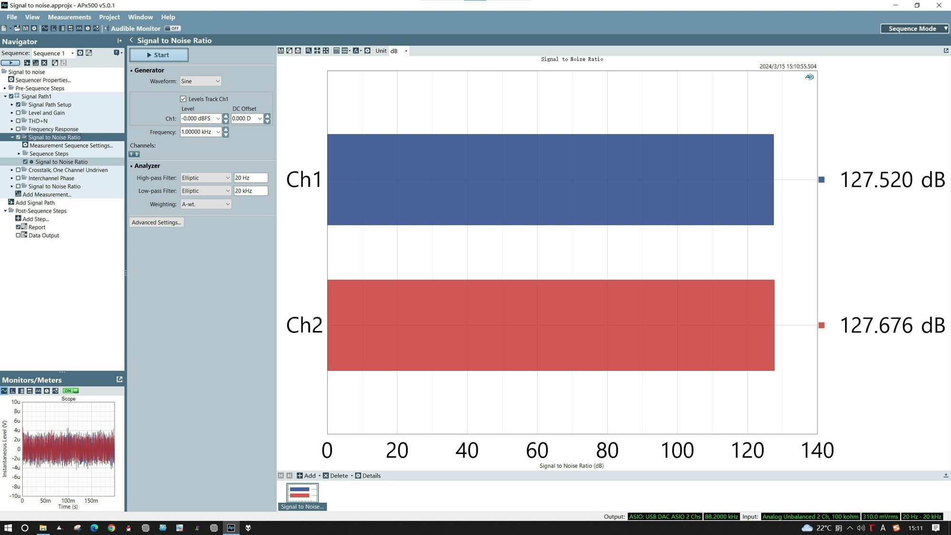Viewport: 951px width, 535px height.
Task: Click the graph zoom magnifier icon
Action: point(309,51)
